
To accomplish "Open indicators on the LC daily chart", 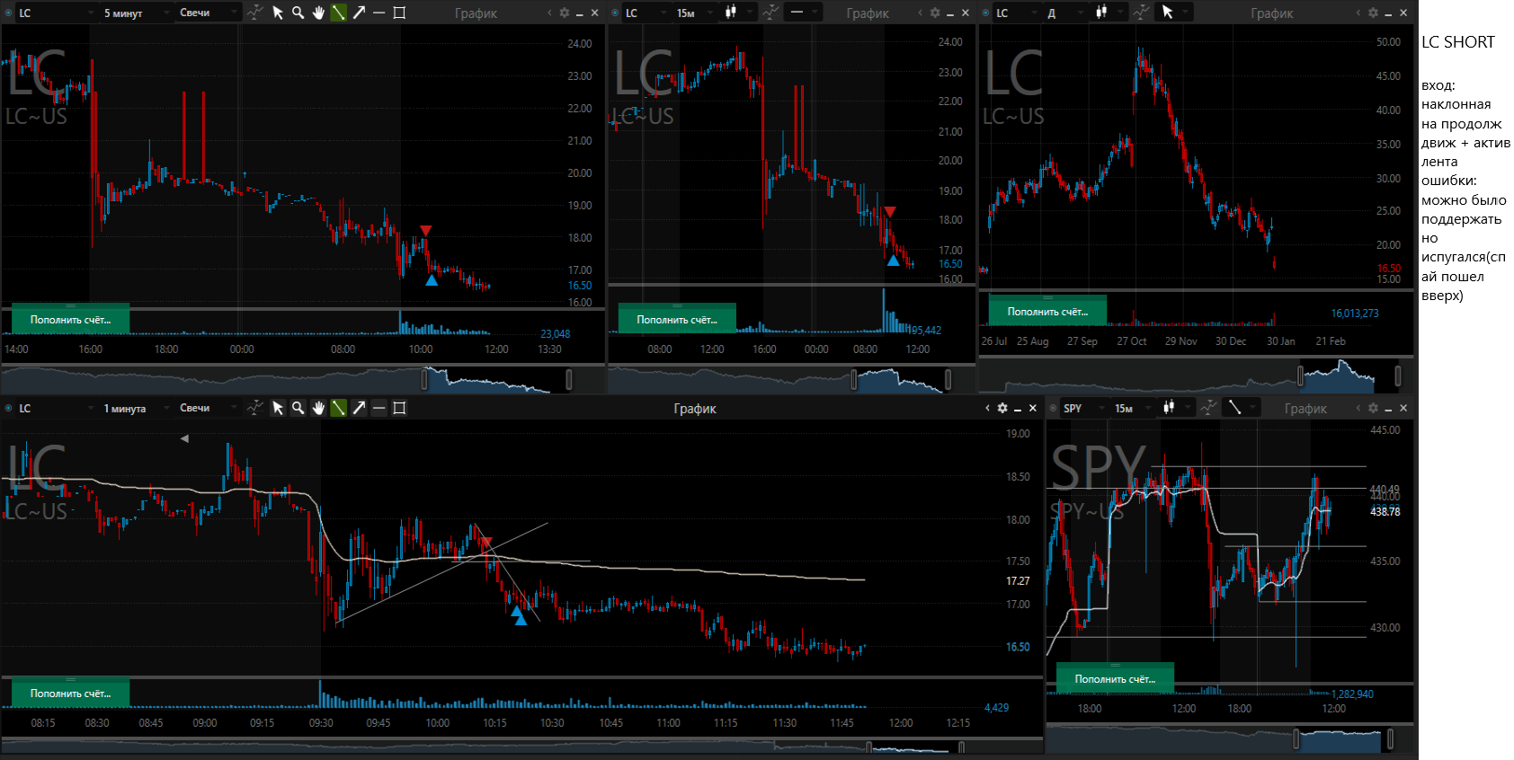I will coord(1141,13).
